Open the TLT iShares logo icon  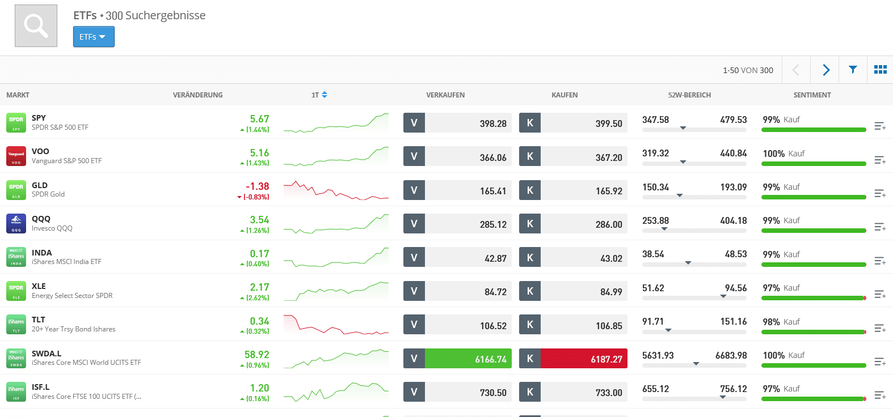pos(16,325)
